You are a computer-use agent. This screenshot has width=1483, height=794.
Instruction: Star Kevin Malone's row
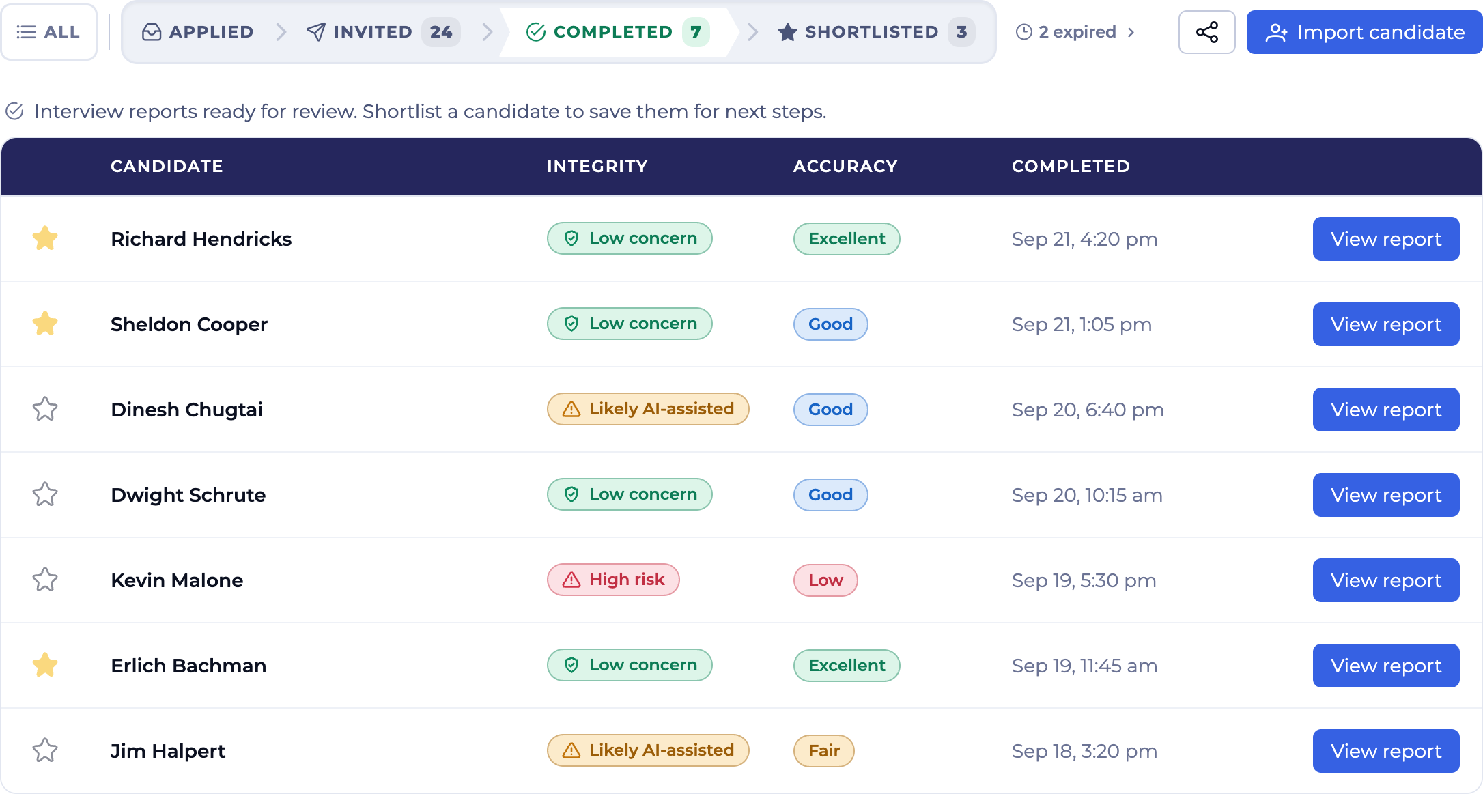pyautogui.click(x=45, y=580)
